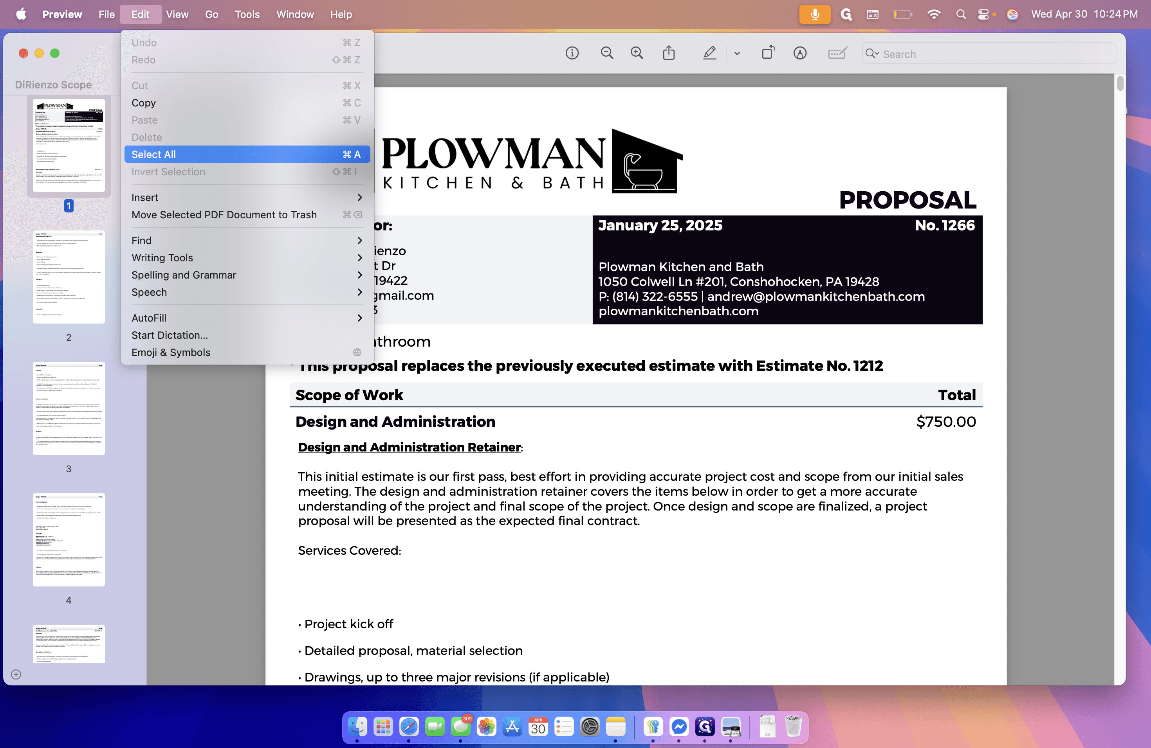The width and height of the screenshot is (1151, 748).
Task: Expand the Insert submenu
Action: pos(247,197)
